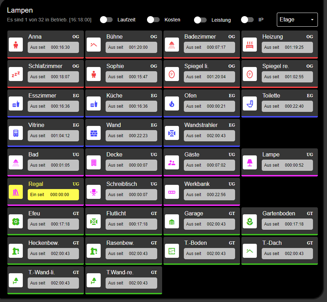Click the Efeu green leaf icon

click(x=16, y=221)
